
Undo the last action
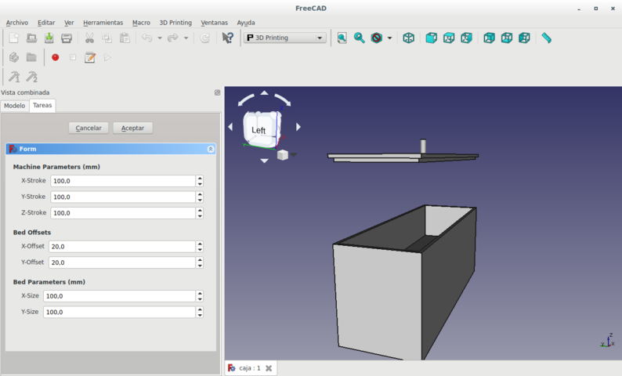pos(146,38)
